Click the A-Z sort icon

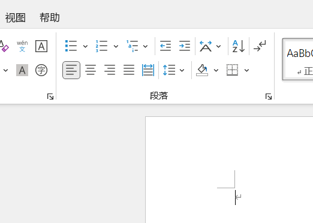coord(239,46)
